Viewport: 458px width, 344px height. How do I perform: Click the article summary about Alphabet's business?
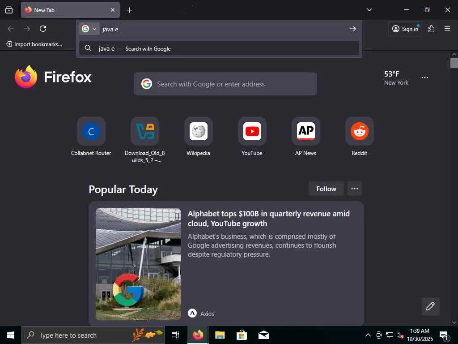point(262,245)
